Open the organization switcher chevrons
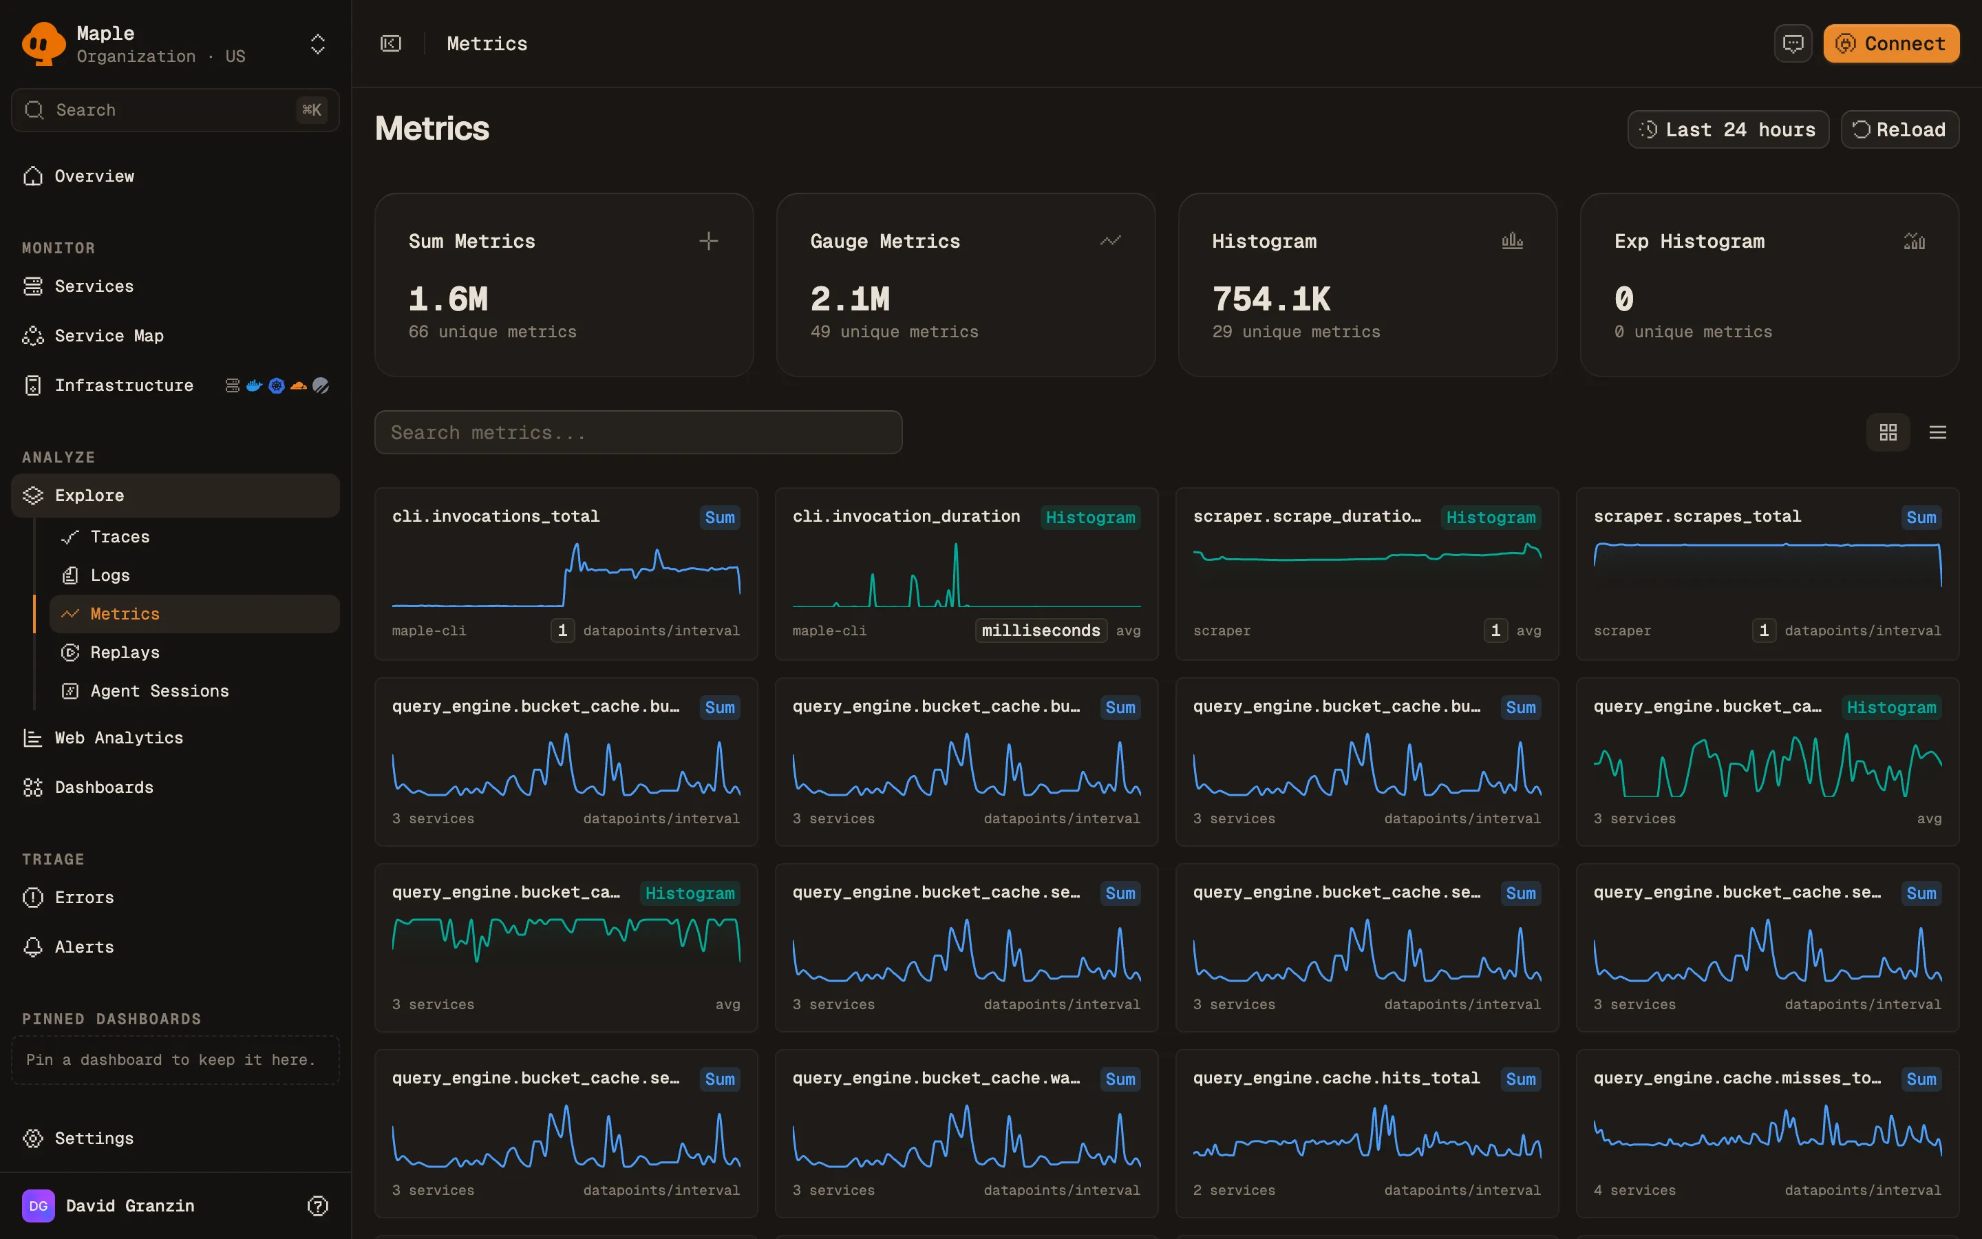This screenshot has width=1982, height=1239. [318, 44]
